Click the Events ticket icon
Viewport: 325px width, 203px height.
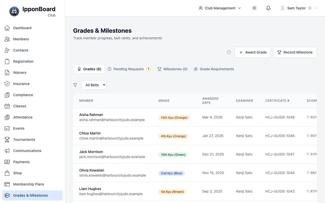7,128
